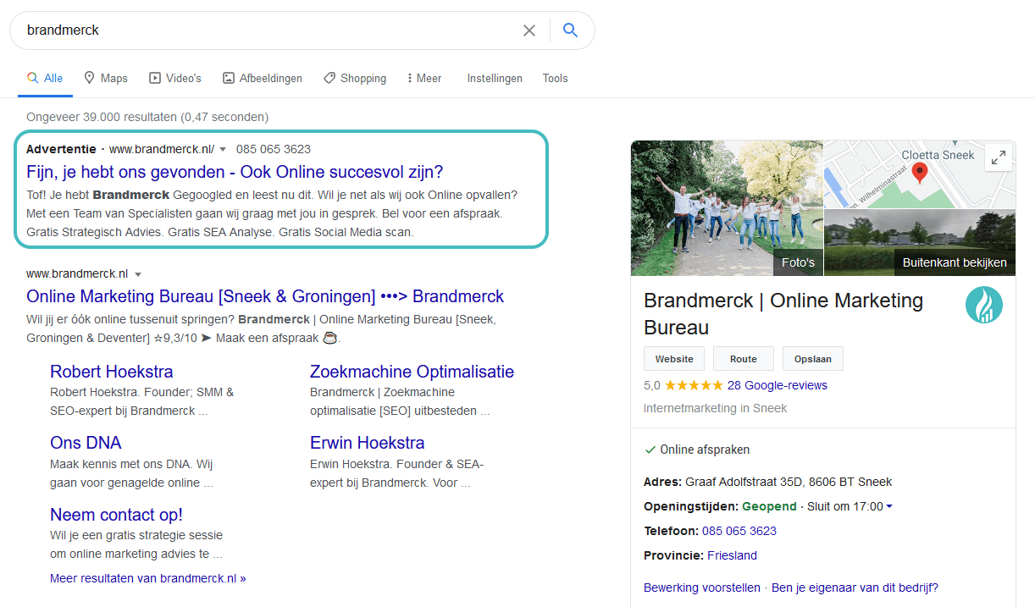Open the Instellingen menu
The height and width of the screenshot is (607, 1035).
point(495,78)
